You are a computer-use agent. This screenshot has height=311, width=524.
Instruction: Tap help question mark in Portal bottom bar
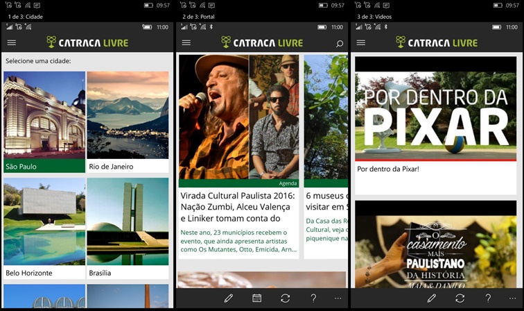coord(313,298)
